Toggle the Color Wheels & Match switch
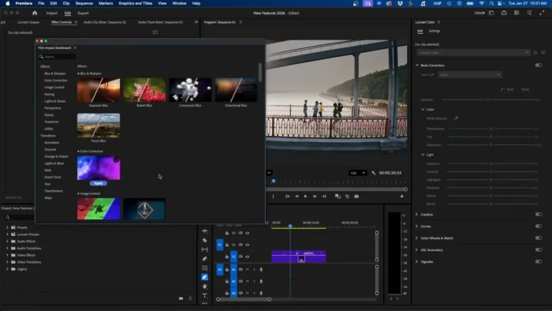Viewport: 552px width, 311px height. click(539, 238)
